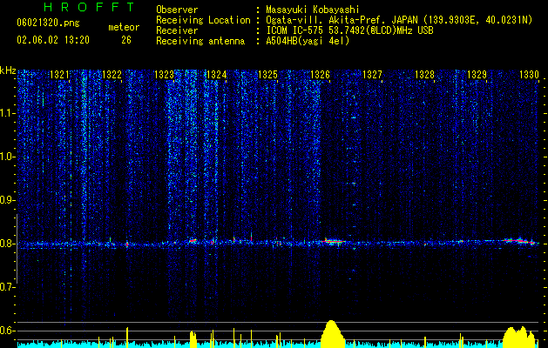548x348 pixels.
Task: Click the 1321 time marker
Action: [59, 75]
